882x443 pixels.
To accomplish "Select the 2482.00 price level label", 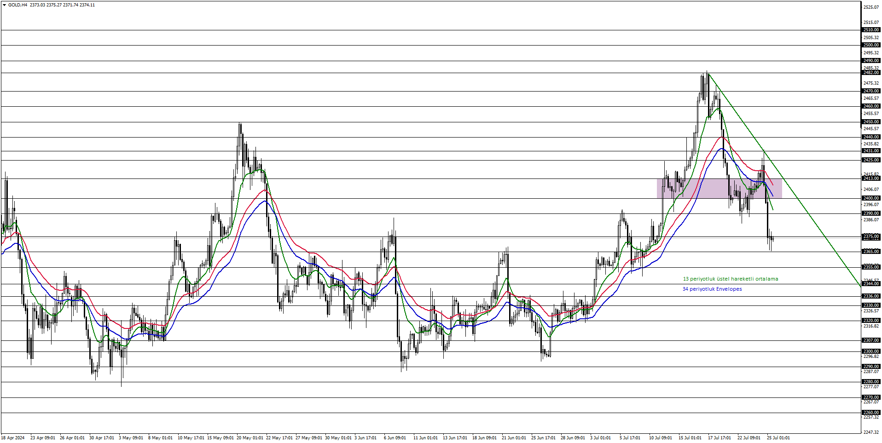I will tap(871, 73).
